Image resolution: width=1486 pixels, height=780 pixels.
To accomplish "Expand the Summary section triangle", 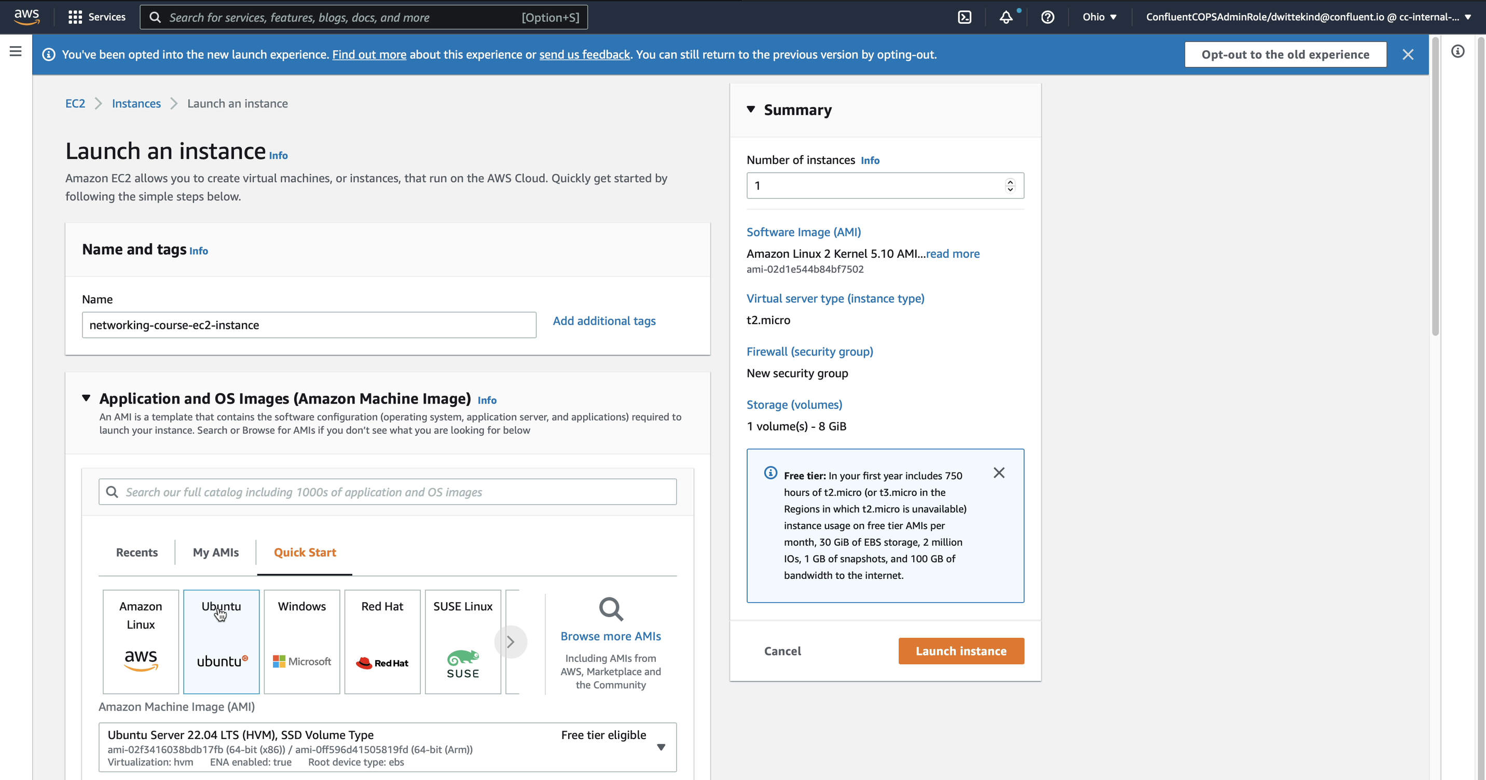I will coord(751,109).
